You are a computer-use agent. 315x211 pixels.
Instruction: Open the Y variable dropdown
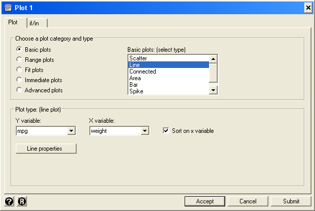coord(71,131)
